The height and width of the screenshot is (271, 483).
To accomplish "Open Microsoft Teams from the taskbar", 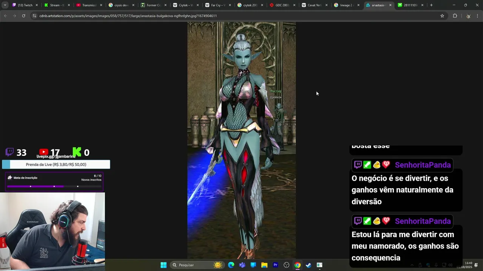I will (242, 265).
